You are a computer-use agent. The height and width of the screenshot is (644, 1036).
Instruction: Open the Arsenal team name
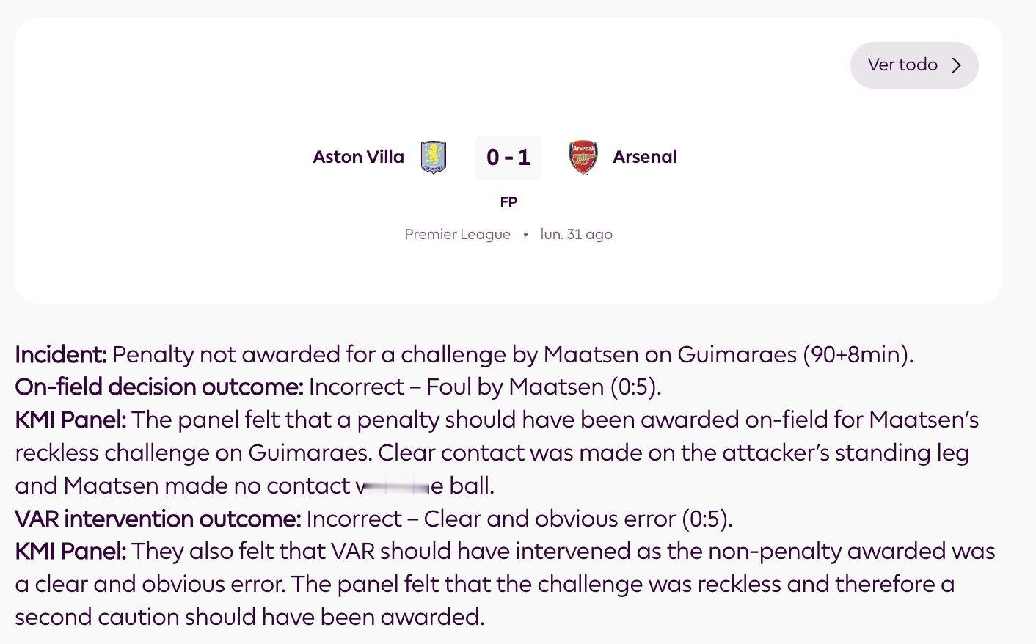click(645, 157)
